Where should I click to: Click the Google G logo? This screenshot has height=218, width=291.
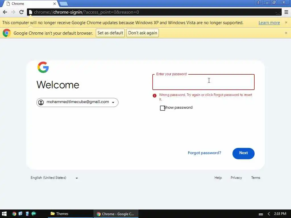click(x=43, y=67)
